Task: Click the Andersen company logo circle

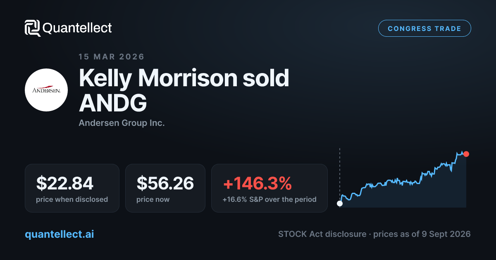Action: 46,90
